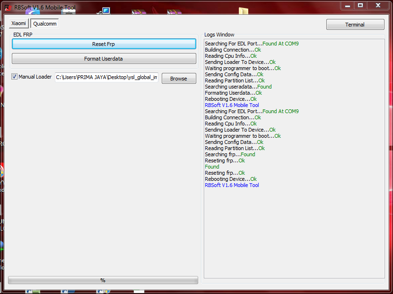Click the Logs Window label

tap(219, 35)
